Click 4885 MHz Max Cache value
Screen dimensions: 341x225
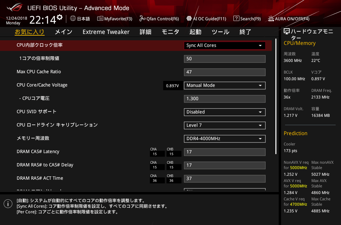(x=320, y=211)
